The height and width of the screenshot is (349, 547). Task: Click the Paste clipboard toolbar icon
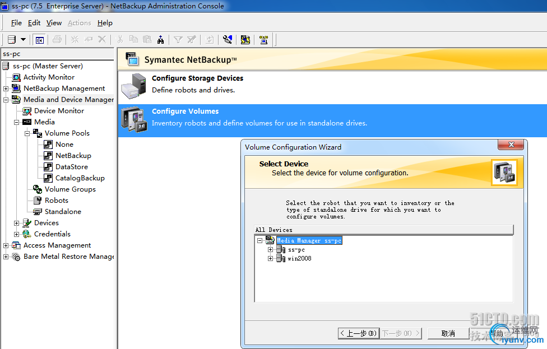coord(147,39)
